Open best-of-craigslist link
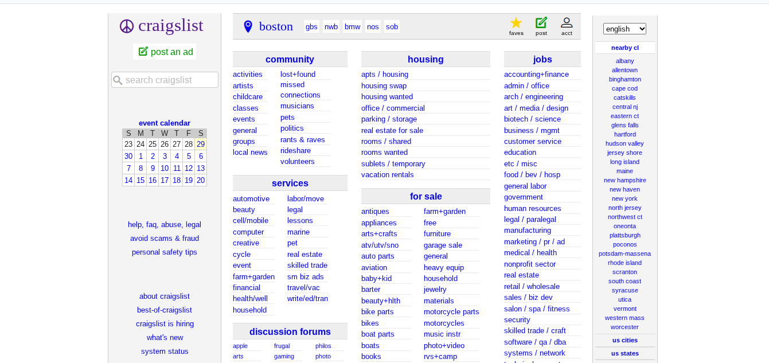This screenshot has width=769, height=363. [165, 310]
